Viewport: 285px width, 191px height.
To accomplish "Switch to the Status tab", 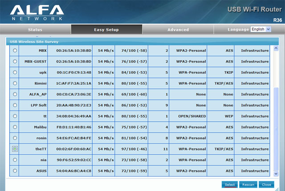I will (x=35, y=29).
